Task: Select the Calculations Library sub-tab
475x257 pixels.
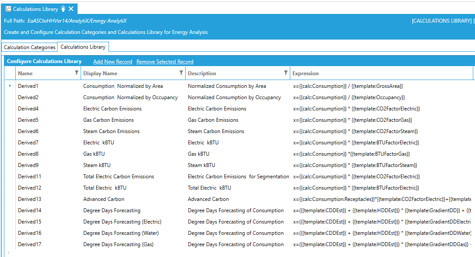Action: pos(83,47)
